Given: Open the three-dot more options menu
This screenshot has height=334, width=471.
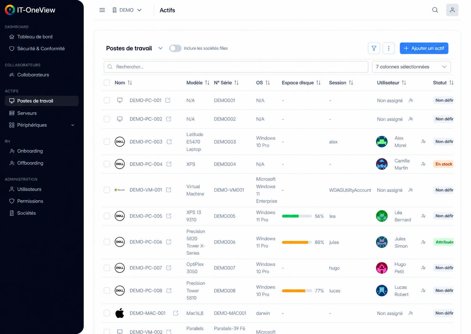Looking at the screenshot, I should tap(389, 48).
